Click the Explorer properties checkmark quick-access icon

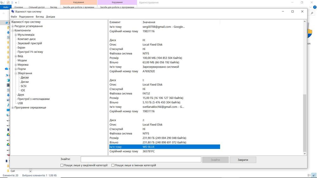(8, 3)
